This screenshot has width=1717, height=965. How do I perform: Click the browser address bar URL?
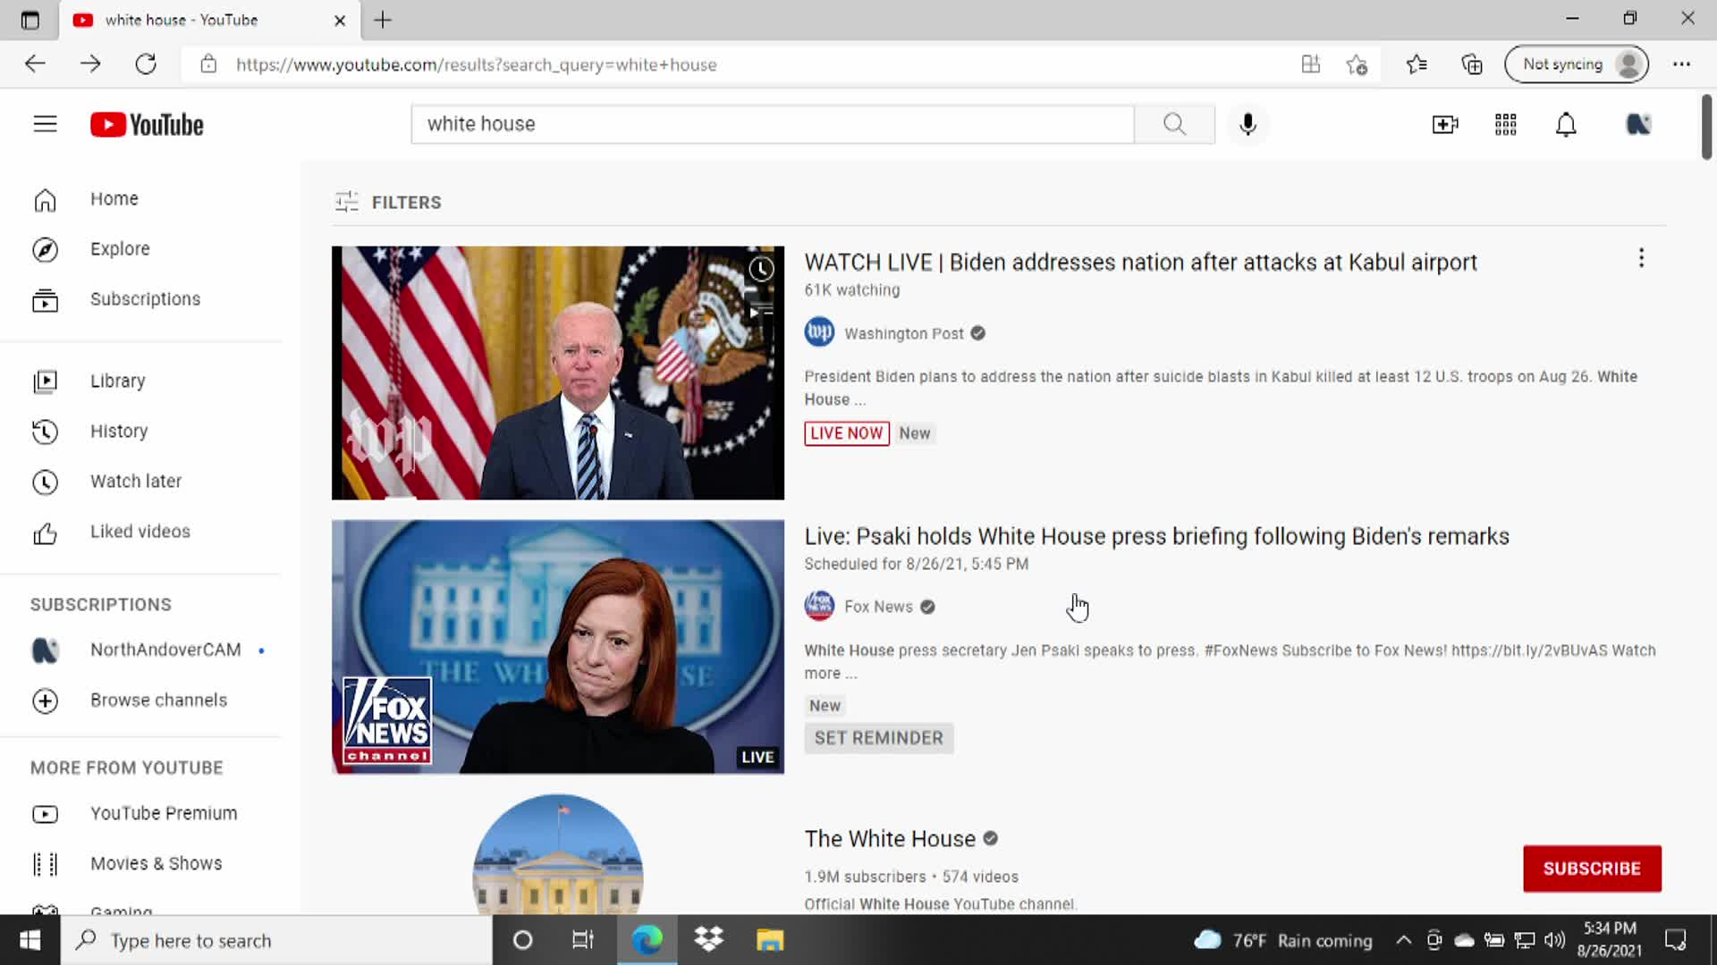pos(476,64)
